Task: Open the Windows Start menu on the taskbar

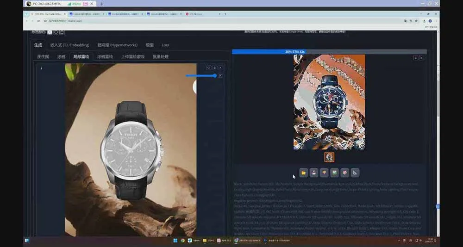Action: click(175, 241)
